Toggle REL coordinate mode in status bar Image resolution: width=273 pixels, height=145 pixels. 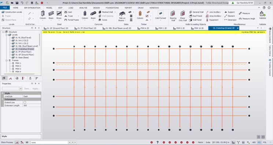[259, 142]
